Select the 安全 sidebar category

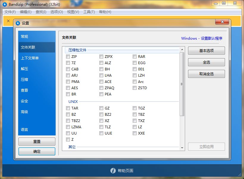[x=24, y=101]
